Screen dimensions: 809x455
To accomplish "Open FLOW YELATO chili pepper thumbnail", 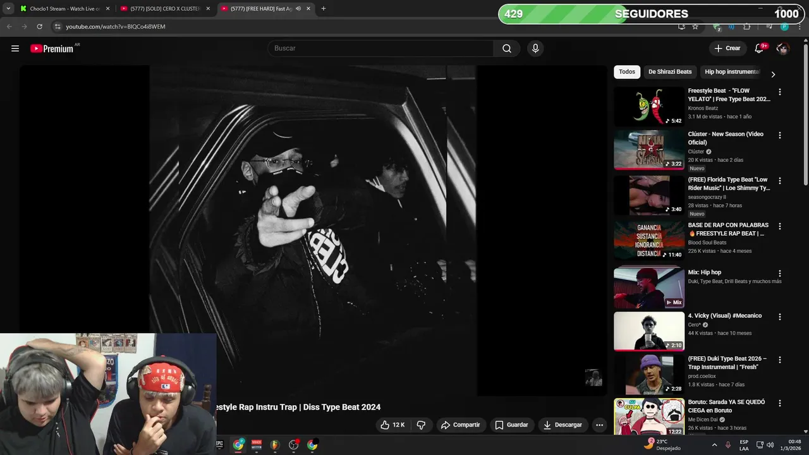I will coord(649,106).
